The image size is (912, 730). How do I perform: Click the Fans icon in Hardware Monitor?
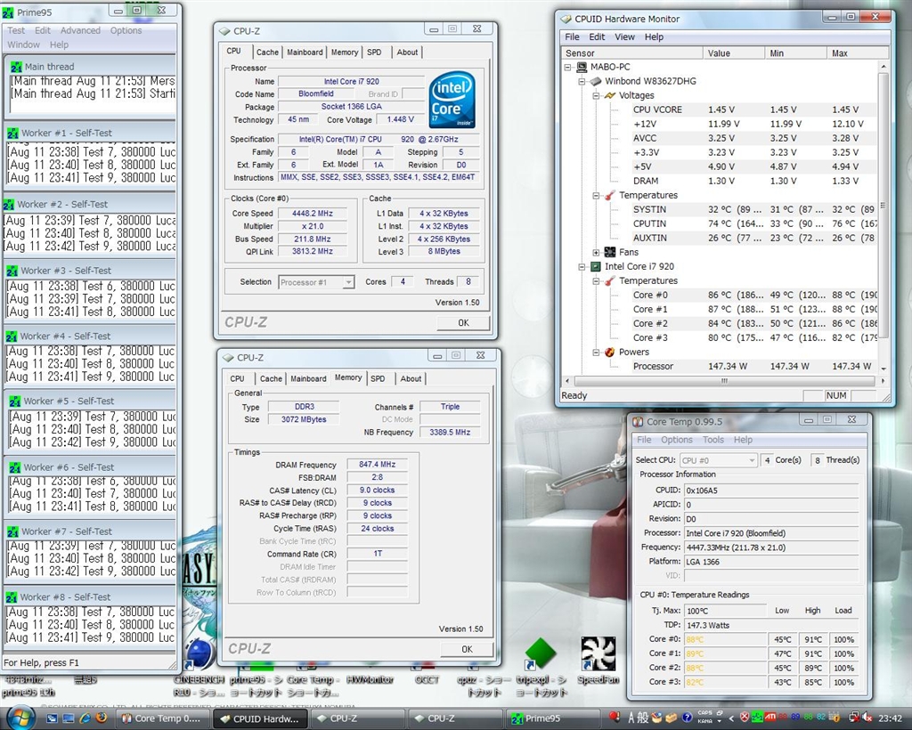point(610,252)
